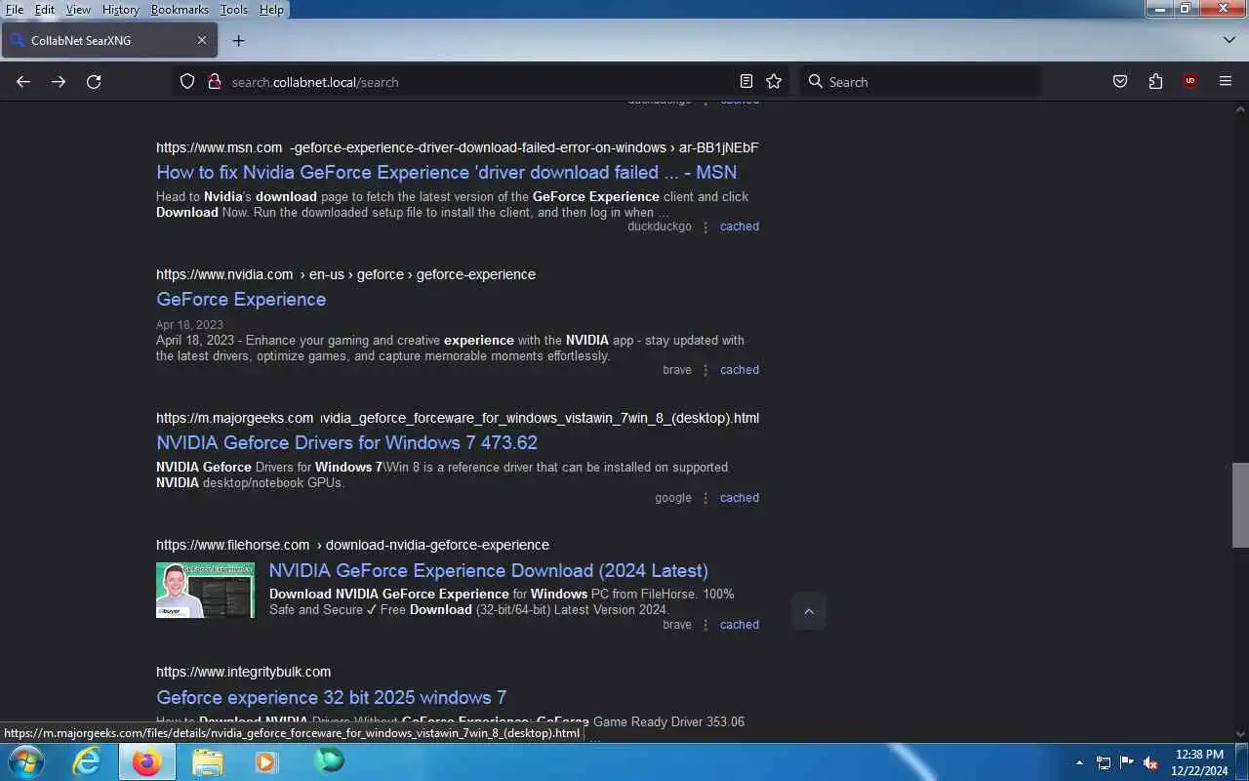The width and height of the screenshot is (1249, 781).
Task: Go back with the browser back arrow
Action: [23, 82]
